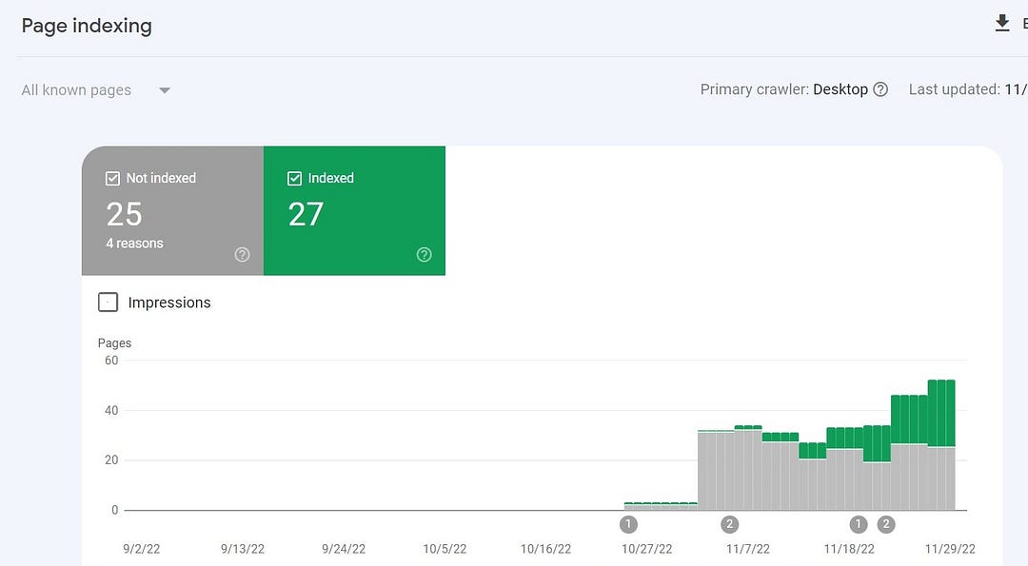This screenshot has width=1028, height=566.
Task: Uncheck the Indexed checkbox
Action: pos(295,178)
